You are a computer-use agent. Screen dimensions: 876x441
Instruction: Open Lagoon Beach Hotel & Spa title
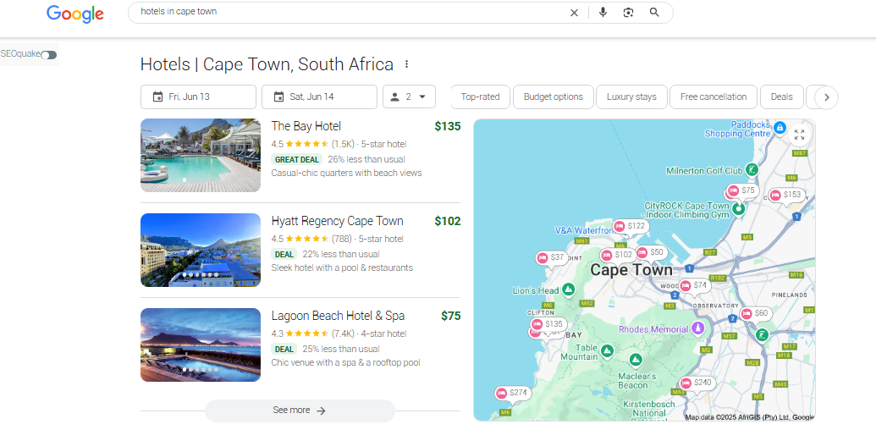click(x=338, y=316)
